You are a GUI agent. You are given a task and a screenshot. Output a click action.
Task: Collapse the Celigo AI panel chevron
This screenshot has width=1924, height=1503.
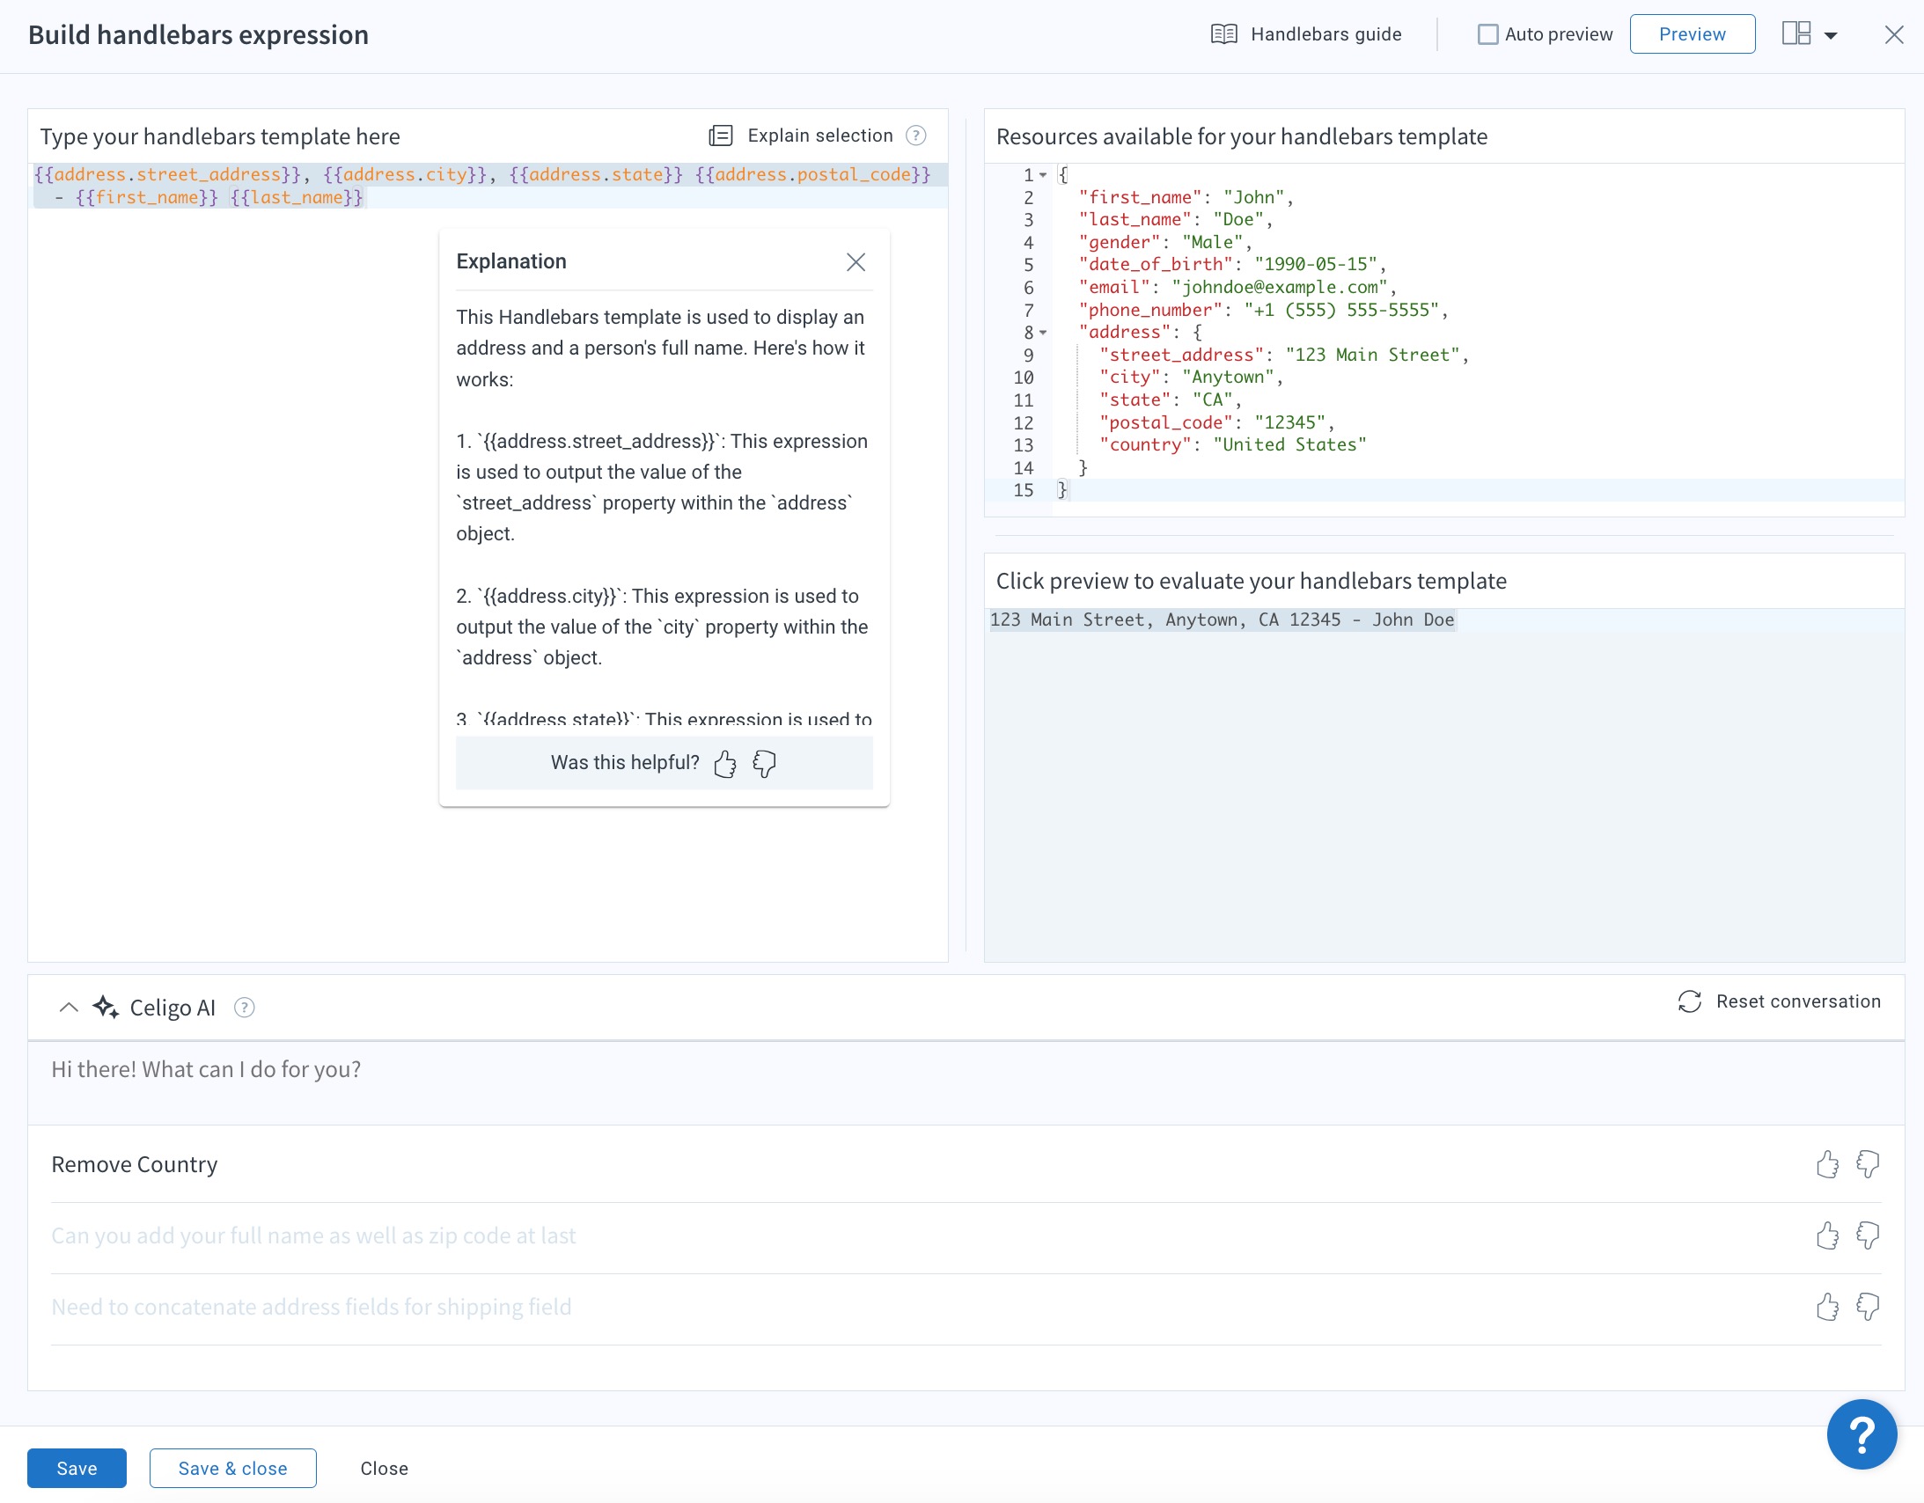68,1007
